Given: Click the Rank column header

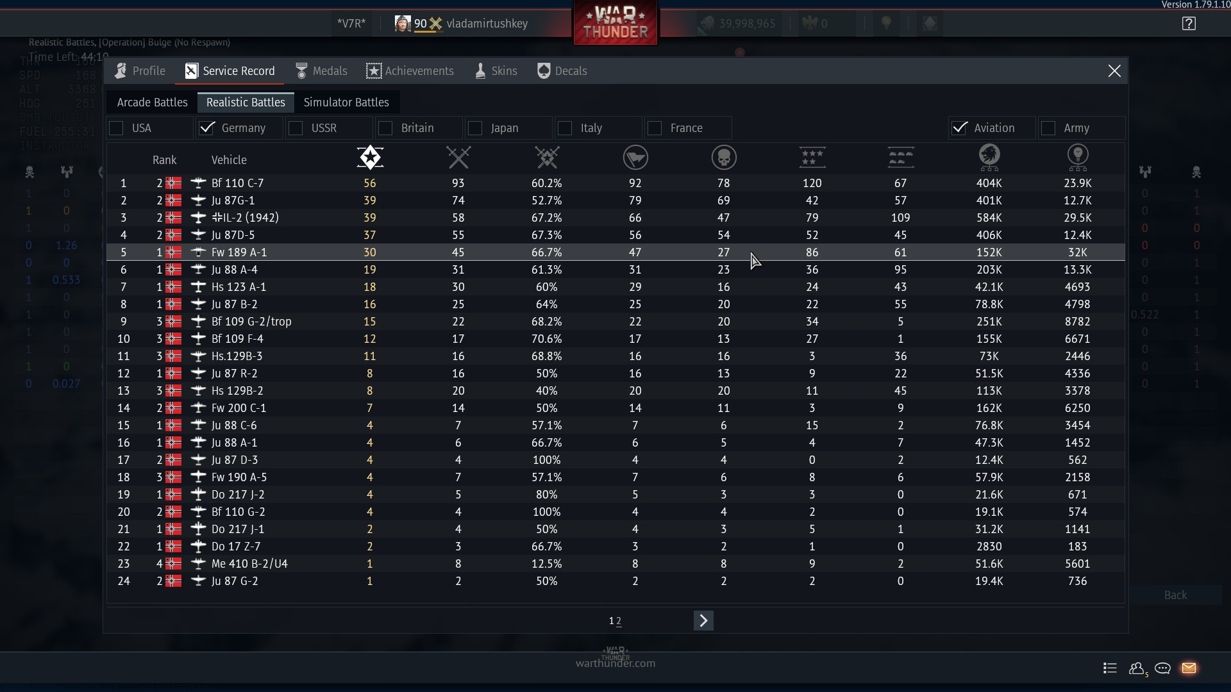Looking at the screenshot, I should click(x=164, y=160).
